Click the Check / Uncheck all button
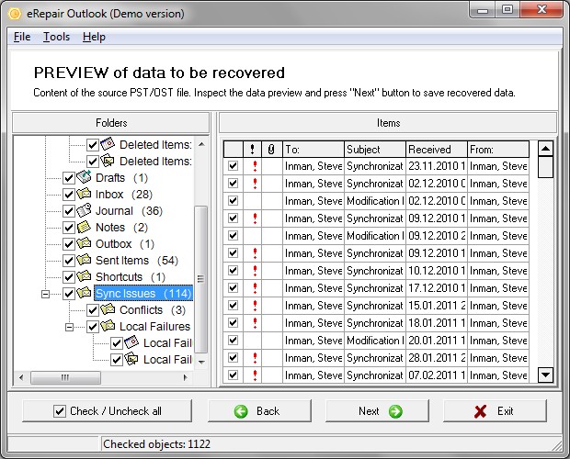Image resolution: width=570 pixels, height=459 pixels. click(107, 410)
